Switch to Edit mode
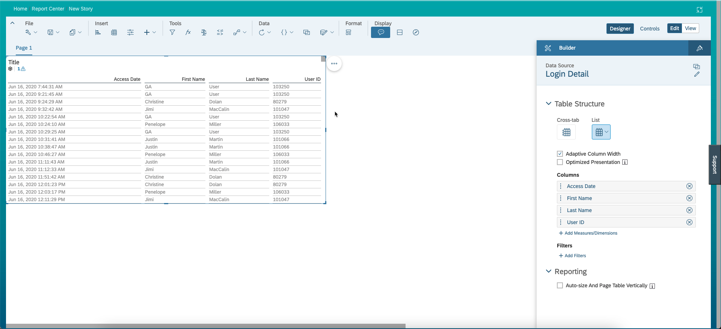721x329 pixels. click(x=674, y=28)
